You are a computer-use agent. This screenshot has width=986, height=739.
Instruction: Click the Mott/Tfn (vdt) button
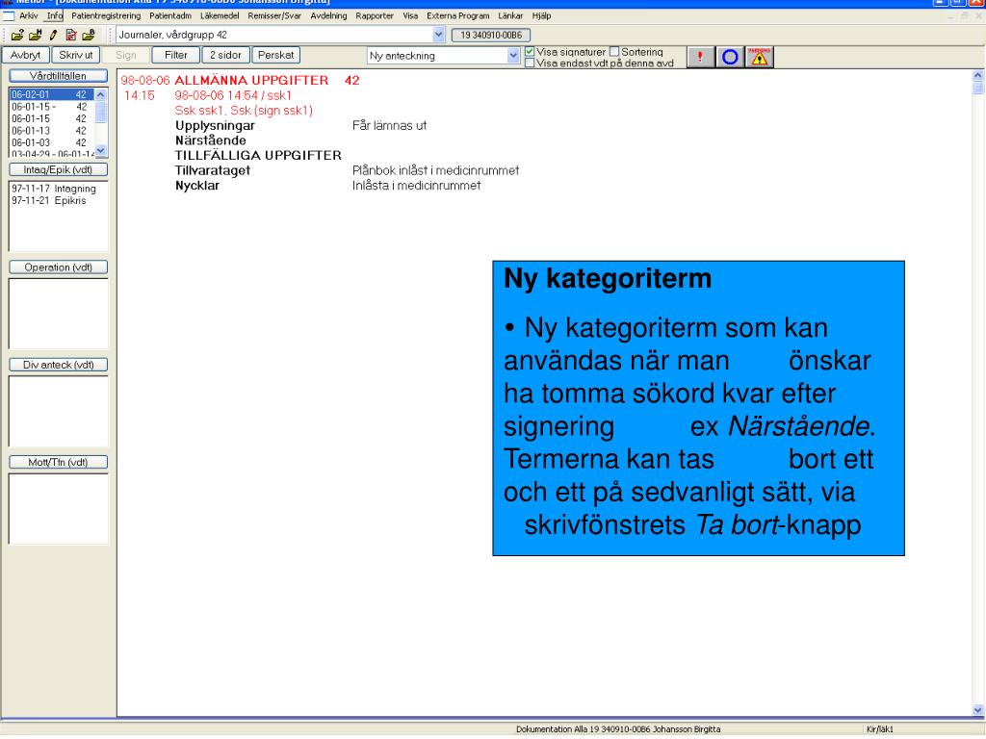coord(58,462)
